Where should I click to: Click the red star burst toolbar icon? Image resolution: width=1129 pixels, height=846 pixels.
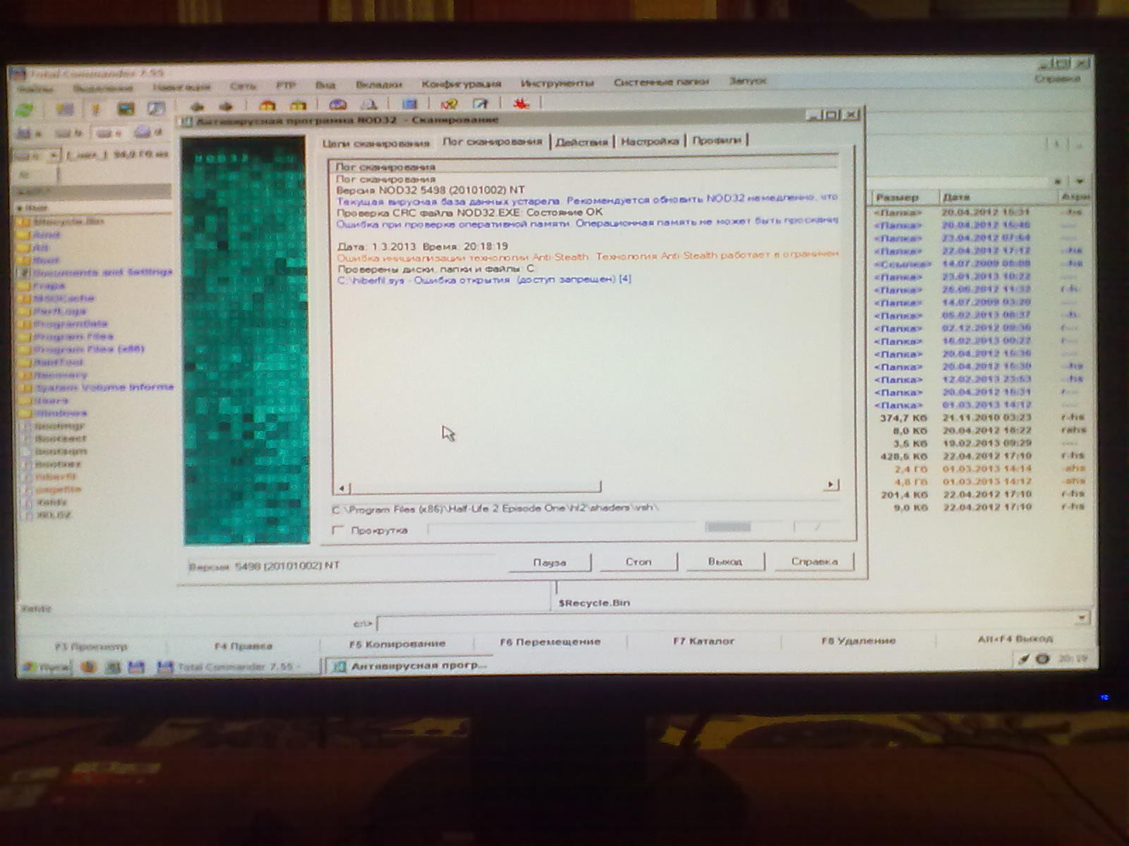(x=521, y=104)
